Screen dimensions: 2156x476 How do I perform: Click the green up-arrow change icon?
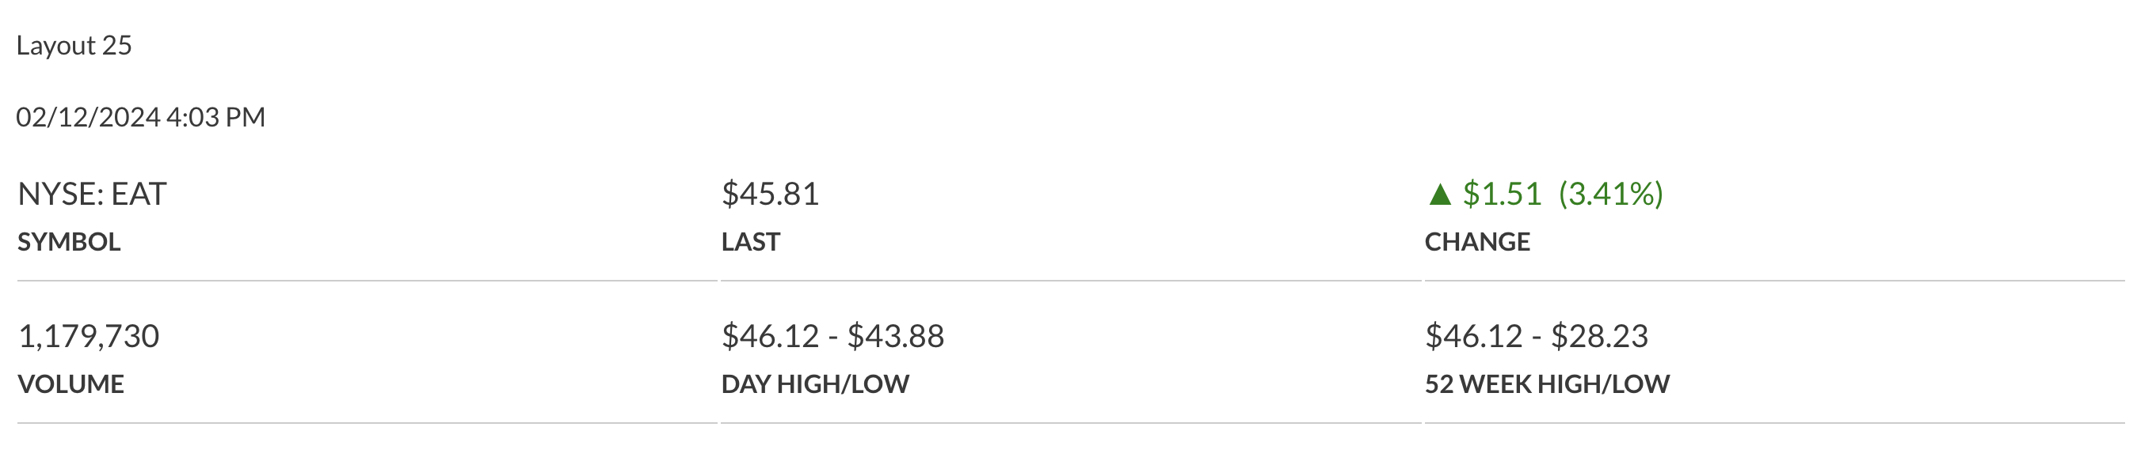1439,195
